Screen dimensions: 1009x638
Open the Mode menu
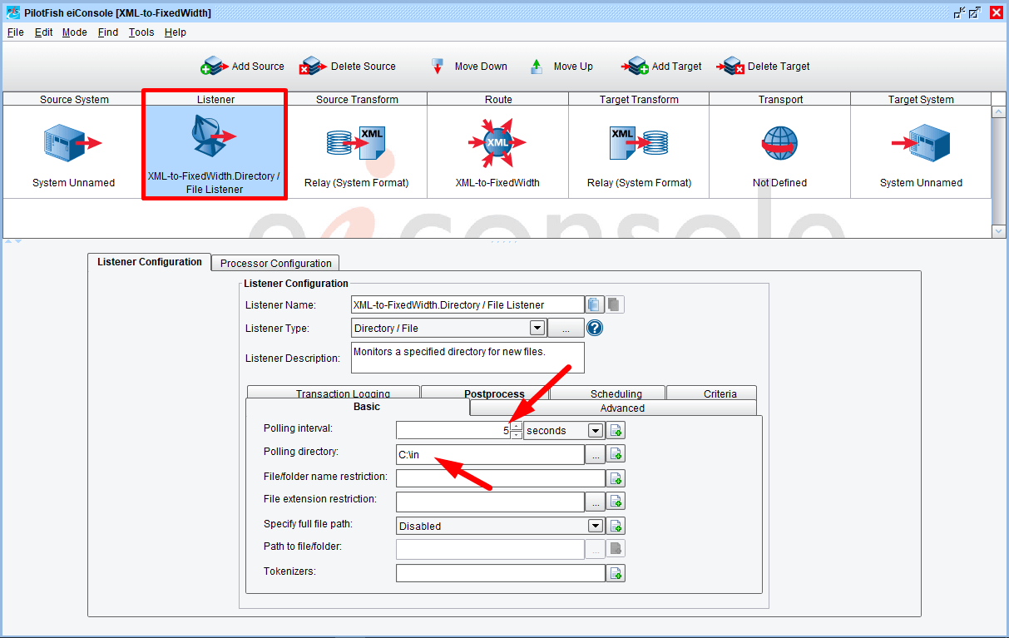point(75,32)
